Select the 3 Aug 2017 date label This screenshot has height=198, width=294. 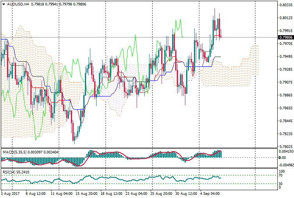(10, 193)
